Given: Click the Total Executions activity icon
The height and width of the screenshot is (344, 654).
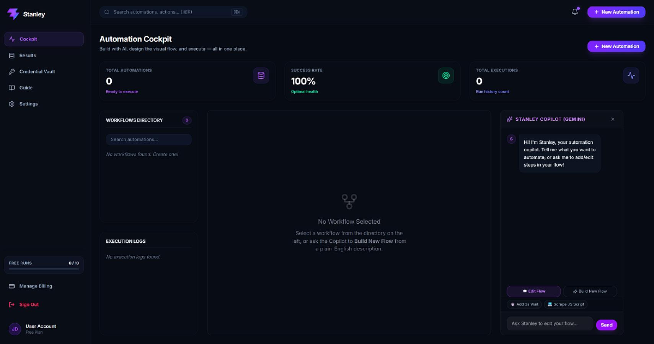Looking at the screenshot, I should point(631,76).
